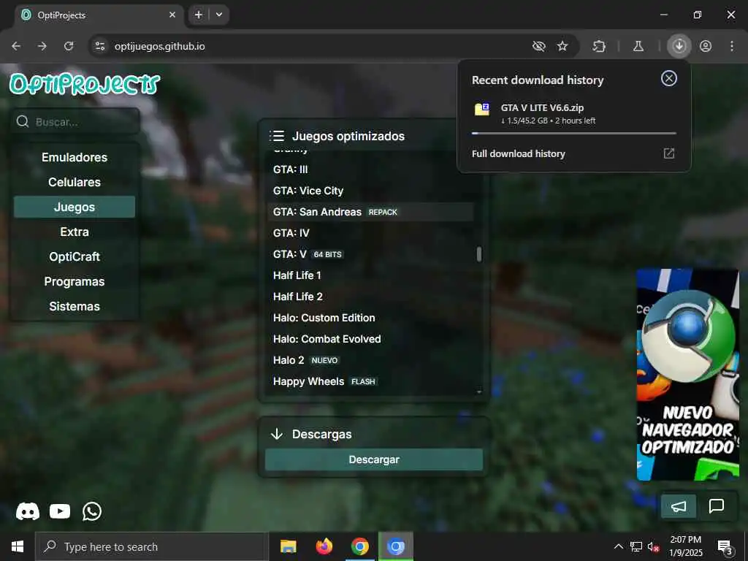This screenshot has height=561, width=748.
Task: Select Halo: Custom Edition entry
Action: pyautogui.click(x=370, y=318)
